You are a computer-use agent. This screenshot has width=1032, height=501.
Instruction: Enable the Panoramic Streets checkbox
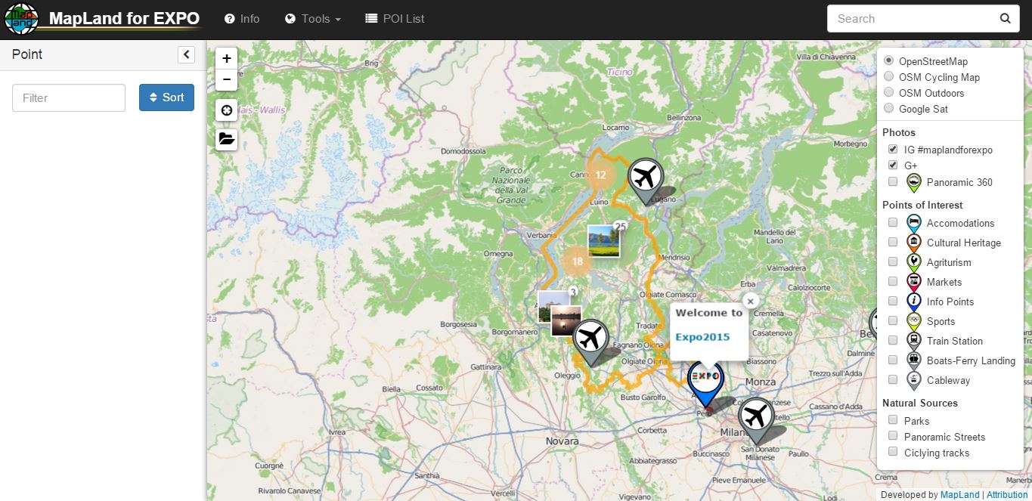893,436
